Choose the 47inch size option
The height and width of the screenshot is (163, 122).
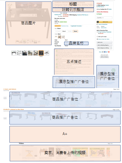[x=70, y=31]
